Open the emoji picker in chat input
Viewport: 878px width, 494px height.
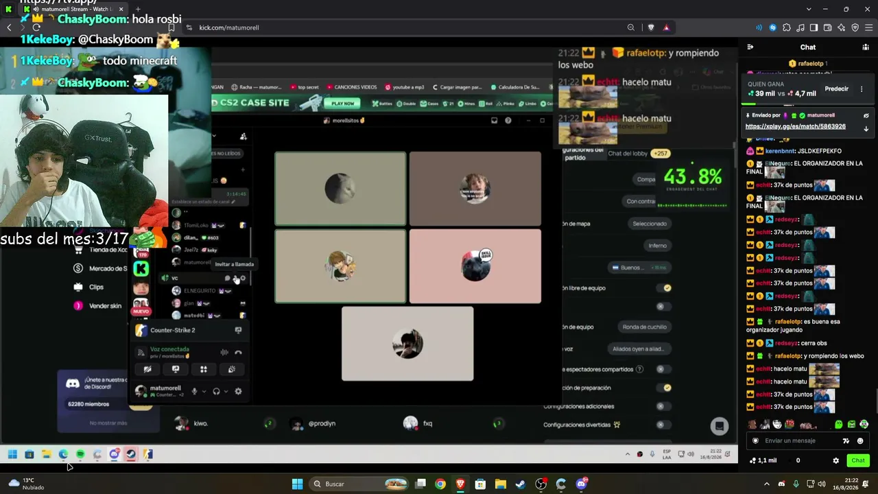[859, 440]
